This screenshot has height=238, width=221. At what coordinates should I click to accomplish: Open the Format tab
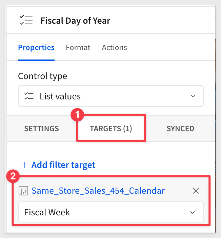click(78, 47)
